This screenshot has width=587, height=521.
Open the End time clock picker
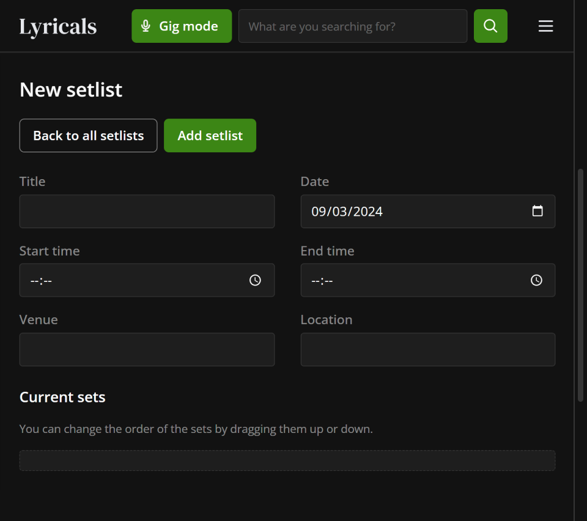pyautogui.click(x=536, y=280)
